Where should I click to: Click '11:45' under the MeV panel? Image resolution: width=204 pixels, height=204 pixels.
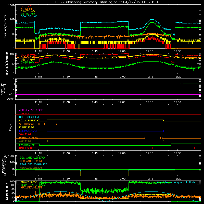tap(94, 77)
